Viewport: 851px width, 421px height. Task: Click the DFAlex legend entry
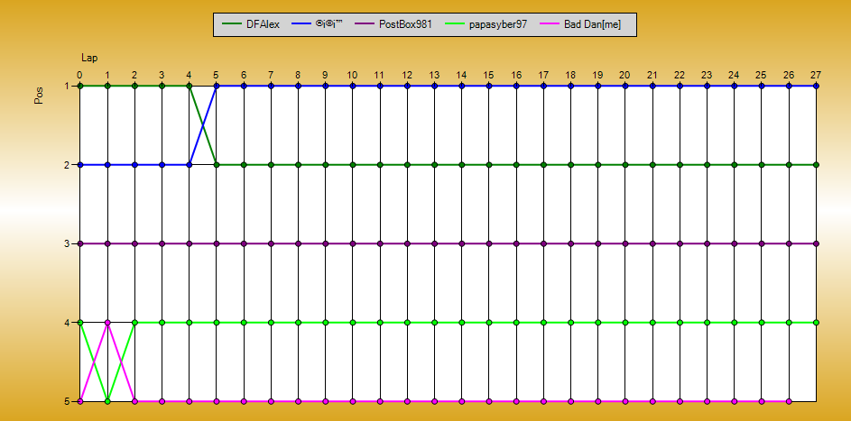click(x=263, y=24)
